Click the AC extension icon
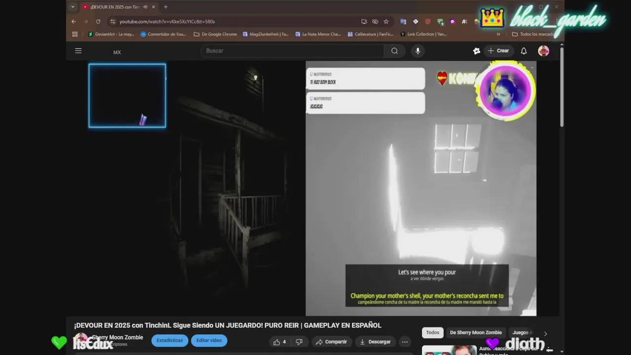This screenshot has width=631, height=355. 464,22
